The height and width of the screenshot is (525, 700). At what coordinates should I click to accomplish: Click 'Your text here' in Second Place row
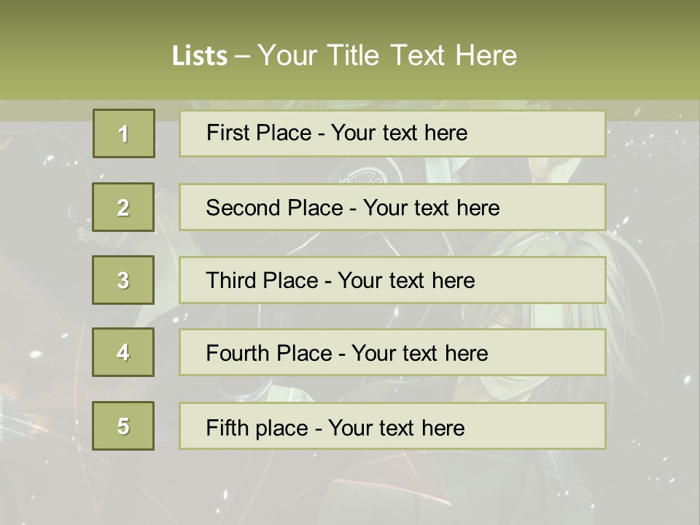(x=431, y=208)
